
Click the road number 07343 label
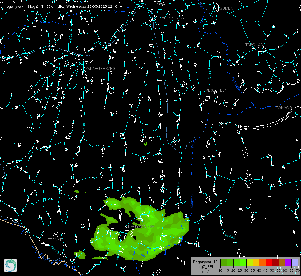point(209,74)
